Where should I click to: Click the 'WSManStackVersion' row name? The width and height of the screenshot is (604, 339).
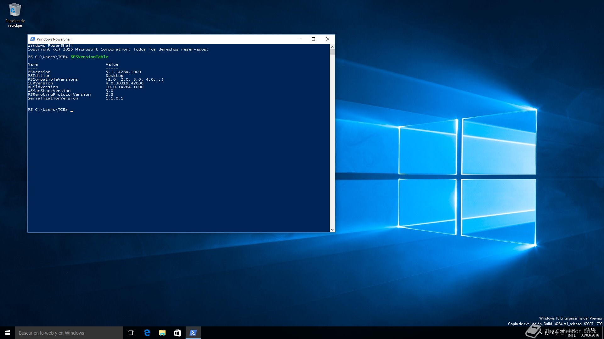[49, 91]
